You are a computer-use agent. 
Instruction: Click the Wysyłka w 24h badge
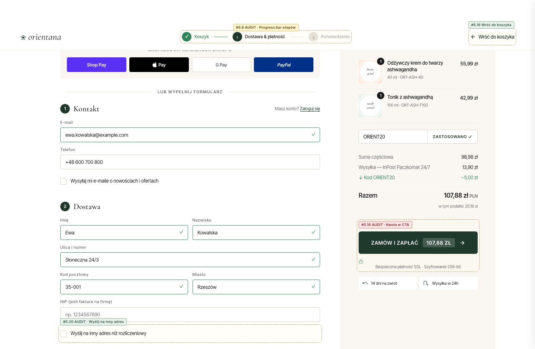click(449, 283)
